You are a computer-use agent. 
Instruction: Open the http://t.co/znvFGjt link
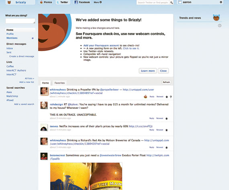141,126
